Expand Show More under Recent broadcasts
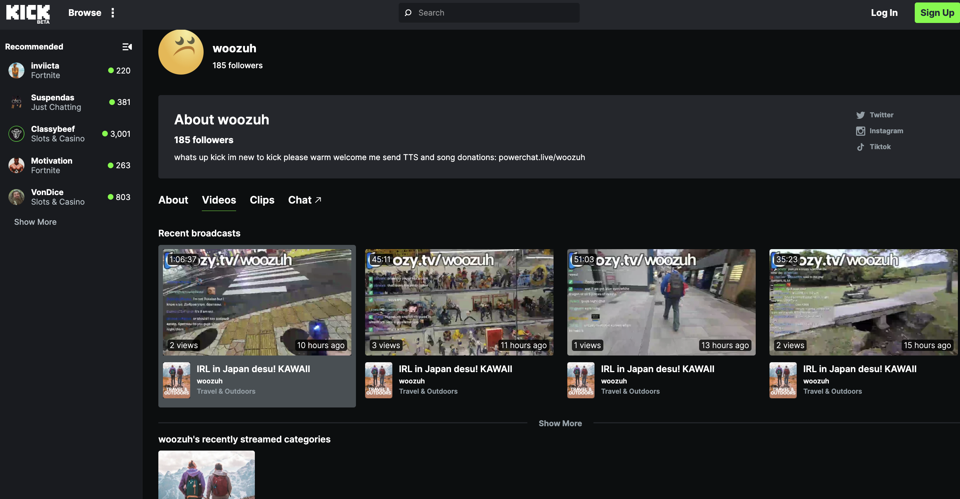The height and width of the screenshot is (499, 960). (x=560, y=423)
